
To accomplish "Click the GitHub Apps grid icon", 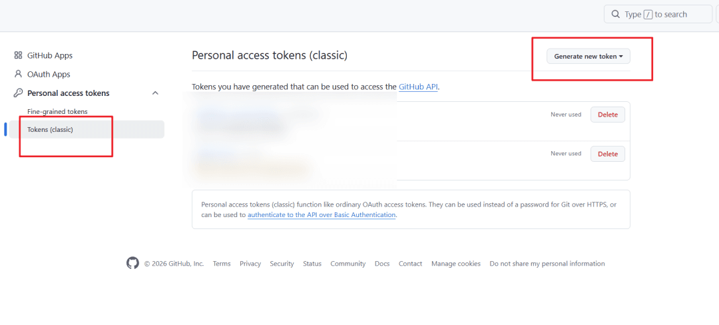I will [x=19, y=56].
